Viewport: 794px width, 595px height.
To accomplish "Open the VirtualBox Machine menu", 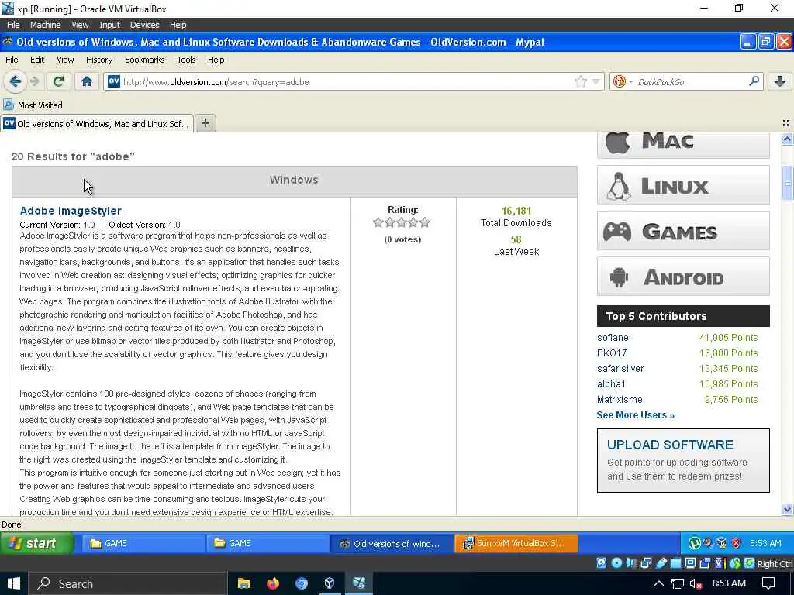I will (45, 24).
